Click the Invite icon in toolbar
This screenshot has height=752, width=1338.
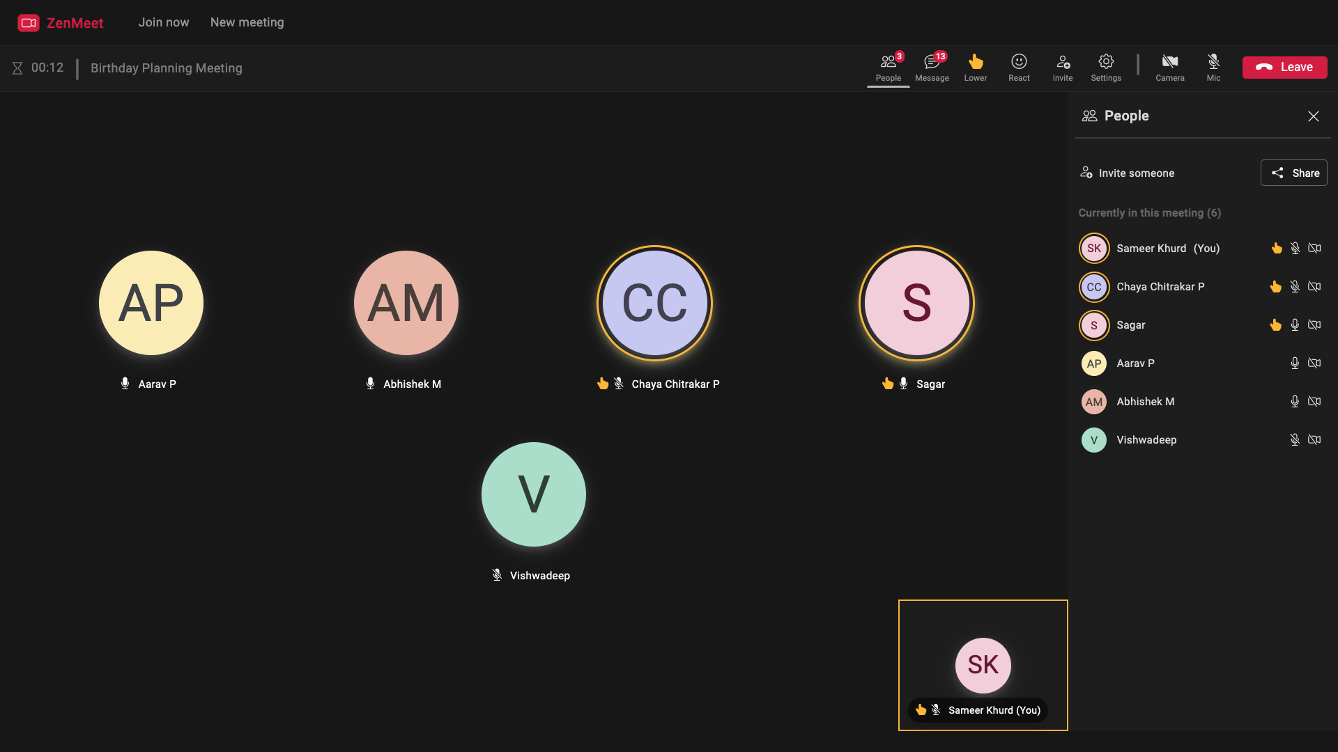pos(1063,68)
